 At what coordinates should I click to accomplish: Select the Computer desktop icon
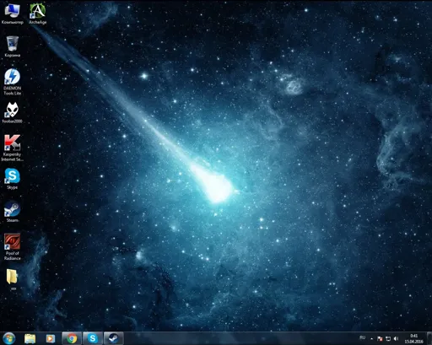coord(12,14)
